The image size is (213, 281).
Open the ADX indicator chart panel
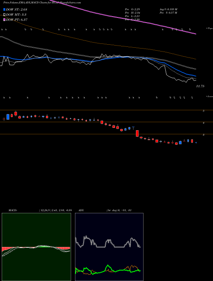coord(109,247)
